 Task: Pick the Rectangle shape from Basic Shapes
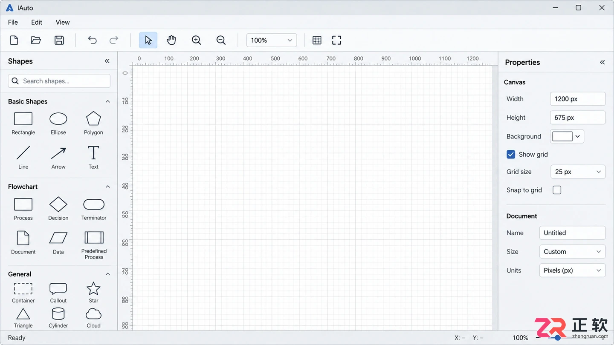(23, 124)
